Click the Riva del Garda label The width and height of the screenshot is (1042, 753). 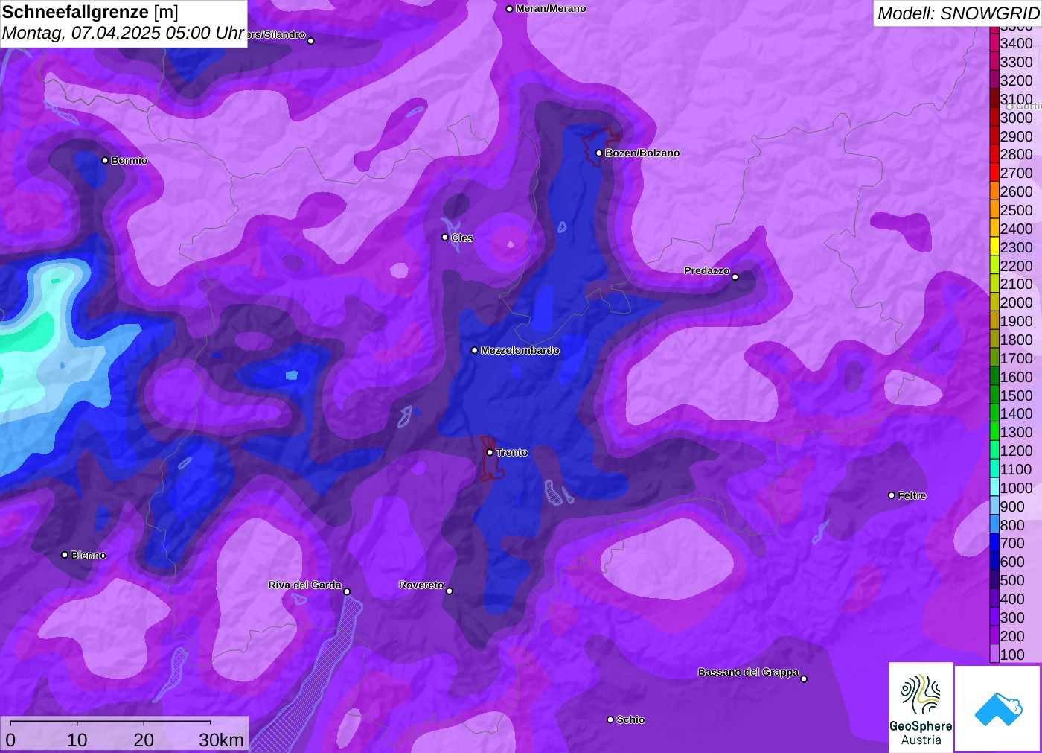tap(305, 585)
